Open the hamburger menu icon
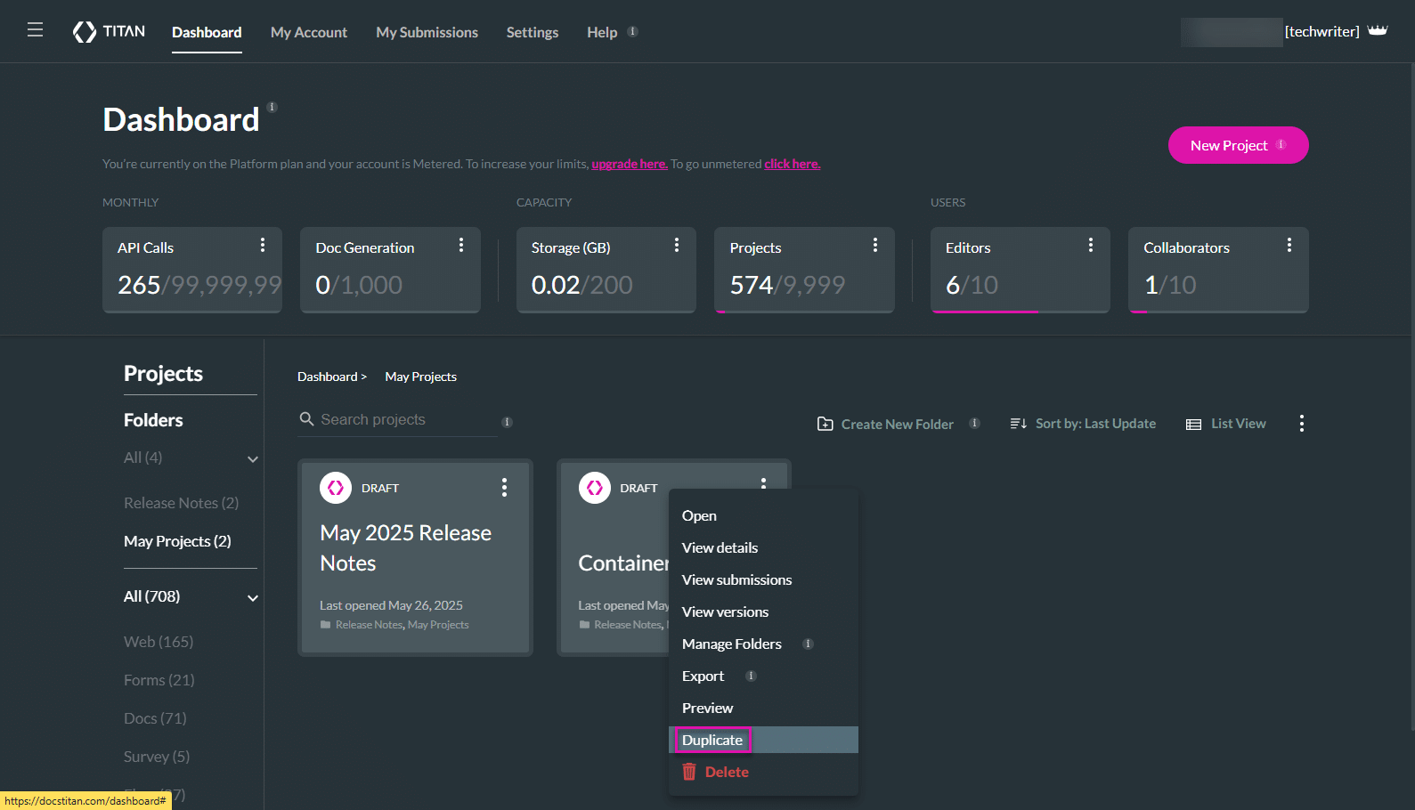This screenshot has width=1415, height=810. click(36, 30)
